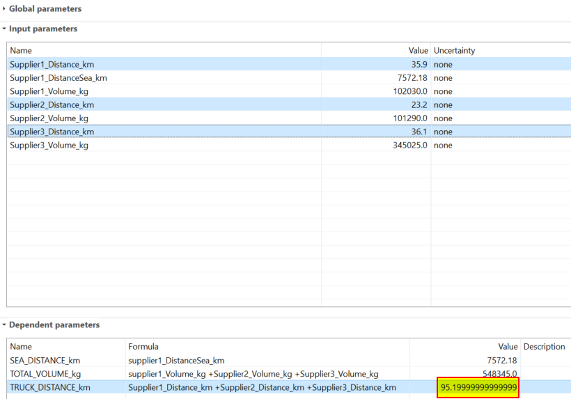Click the Supplier1_DistanceSea_km name cell
The height and width of the screenshot is (399, 571).
coord(58,78)
